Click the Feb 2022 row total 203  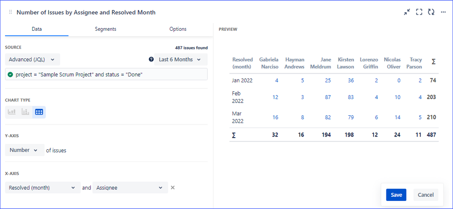(431, 97)
